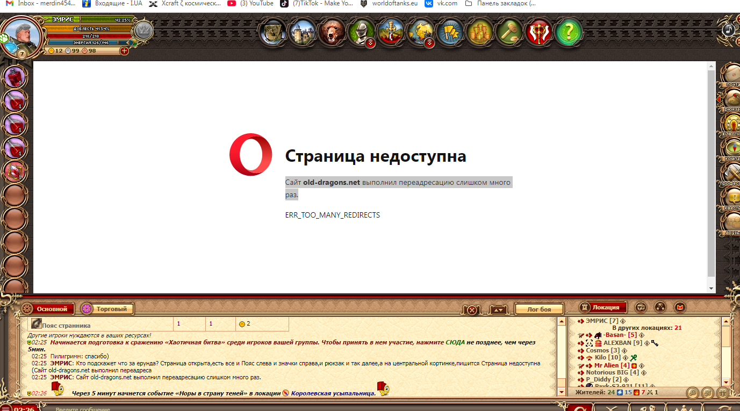Click player list scrollbar up arrow
740x411 pixels.
tap(726, 321)
